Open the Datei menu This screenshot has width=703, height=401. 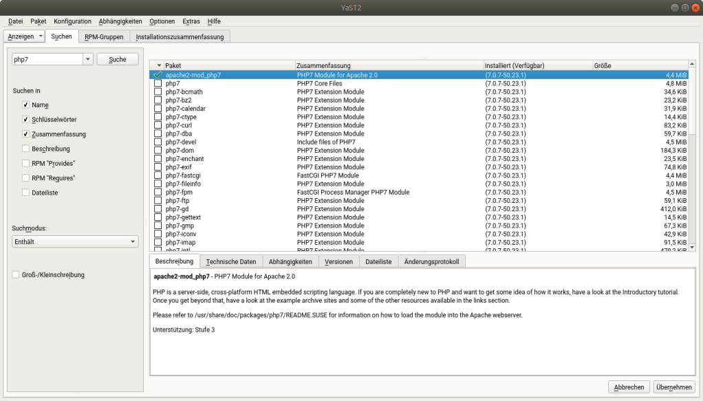pos(16,21)
